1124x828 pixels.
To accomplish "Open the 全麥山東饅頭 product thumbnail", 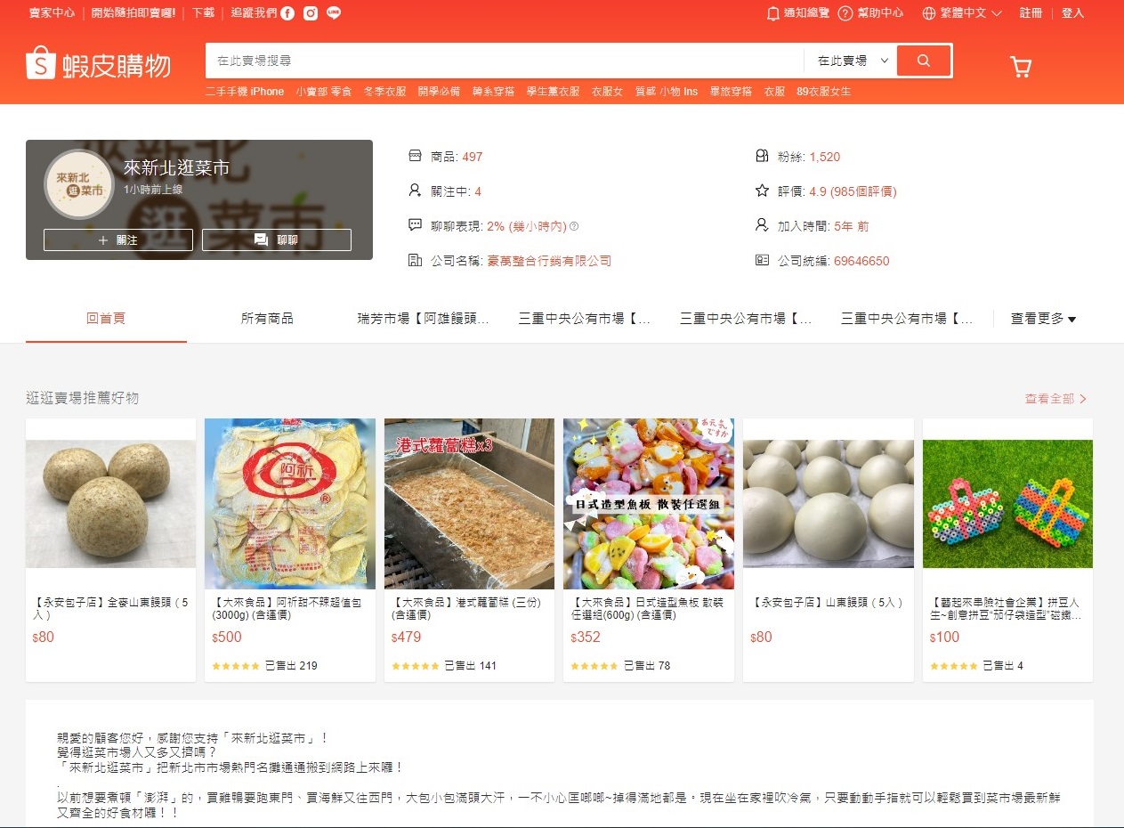I will pos(110,504).
